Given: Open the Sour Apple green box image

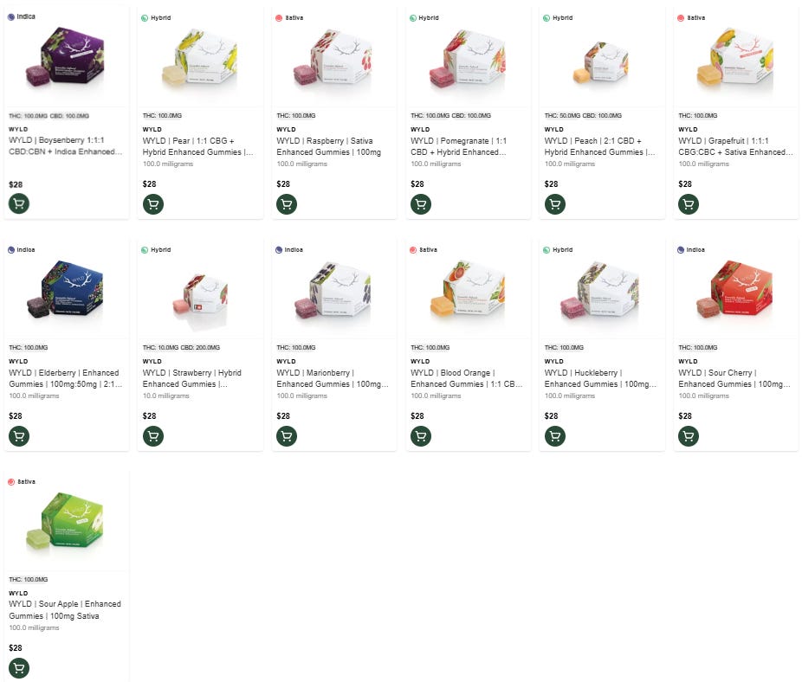Looking at the screenshot, I should tap(66, 522).
